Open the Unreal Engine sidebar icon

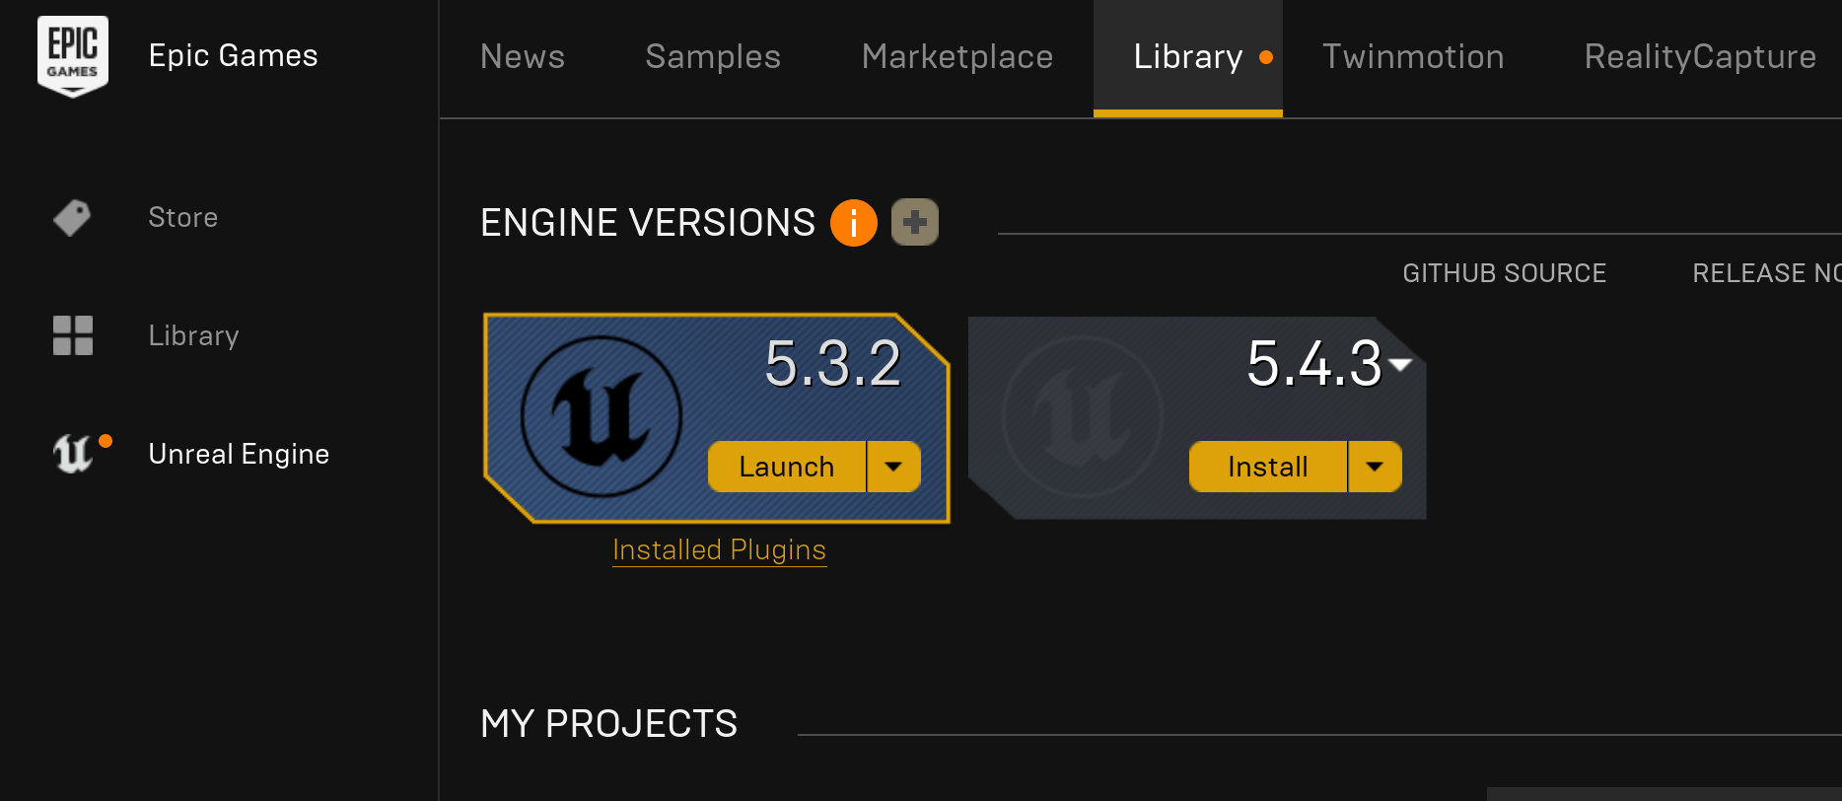[73, 454]
